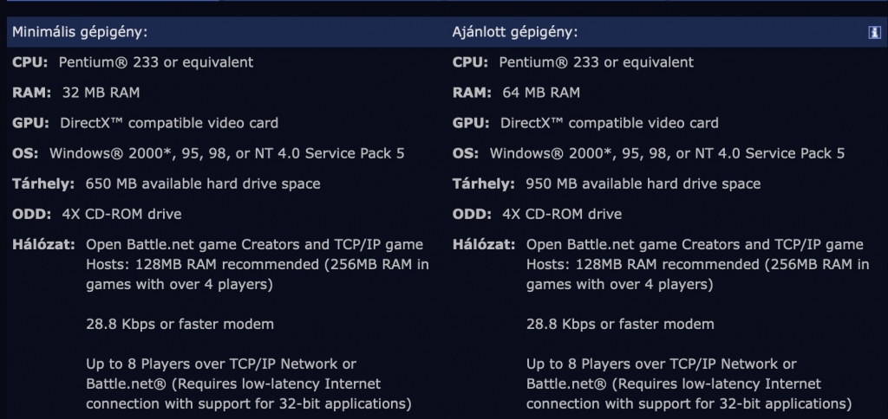Click the minimum column's 28.8 Kbps modem line
The height and width of the screenshot is (419, 888).
point(180,324)
